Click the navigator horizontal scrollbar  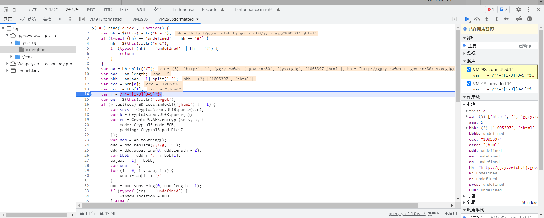click(36, 215)
